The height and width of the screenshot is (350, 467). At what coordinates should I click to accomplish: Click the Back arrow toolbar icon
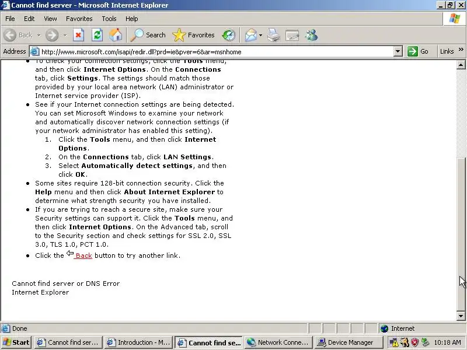[x=10, y=35]
